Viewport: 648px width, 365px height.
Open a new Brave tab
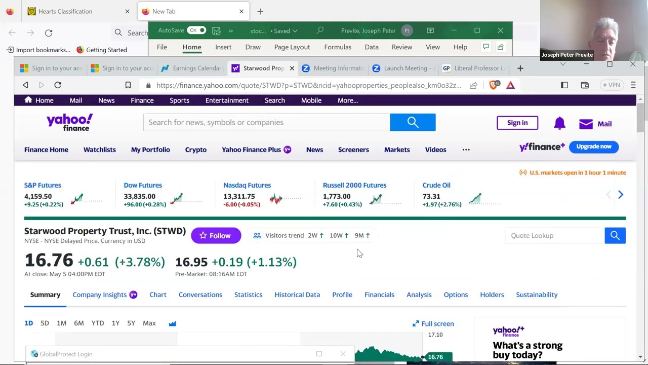point(520,68)
